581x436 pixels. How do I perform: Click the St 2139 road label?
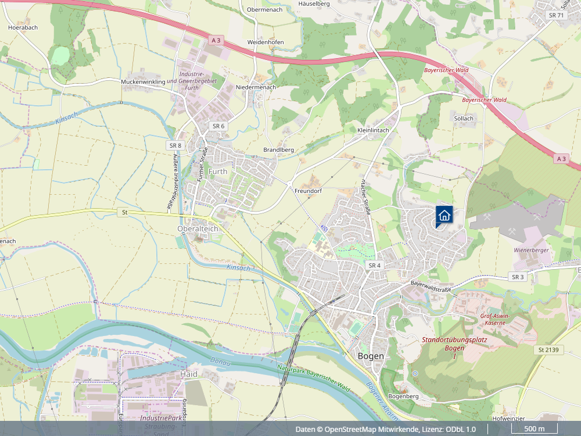(548, 350)
